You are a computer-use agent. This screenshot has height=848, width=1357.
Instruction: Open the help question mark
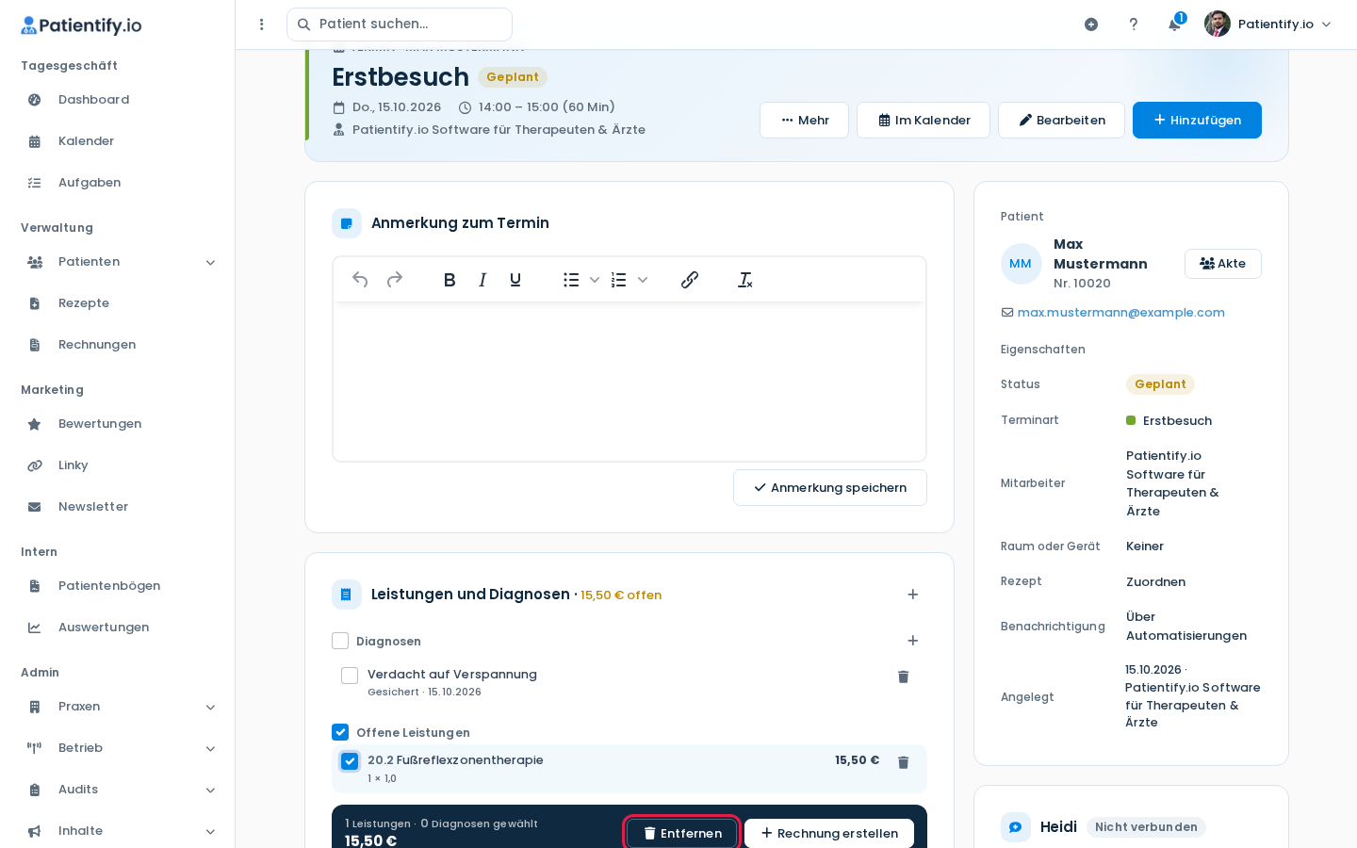[1134, 24]
